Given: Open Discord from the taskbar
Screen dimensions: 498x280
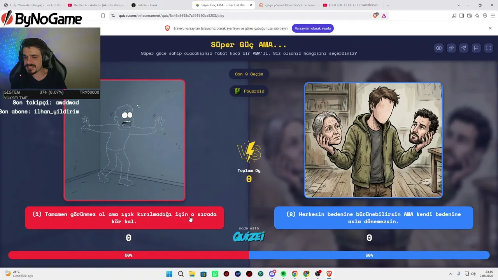Looking at the screenshot, I should coord(272,274).
